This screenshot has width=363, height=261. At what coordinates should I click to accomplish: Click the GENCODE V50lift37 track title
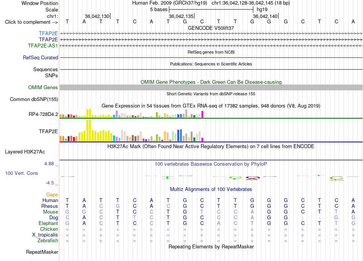pyautogui.click(x=211, y=28)
